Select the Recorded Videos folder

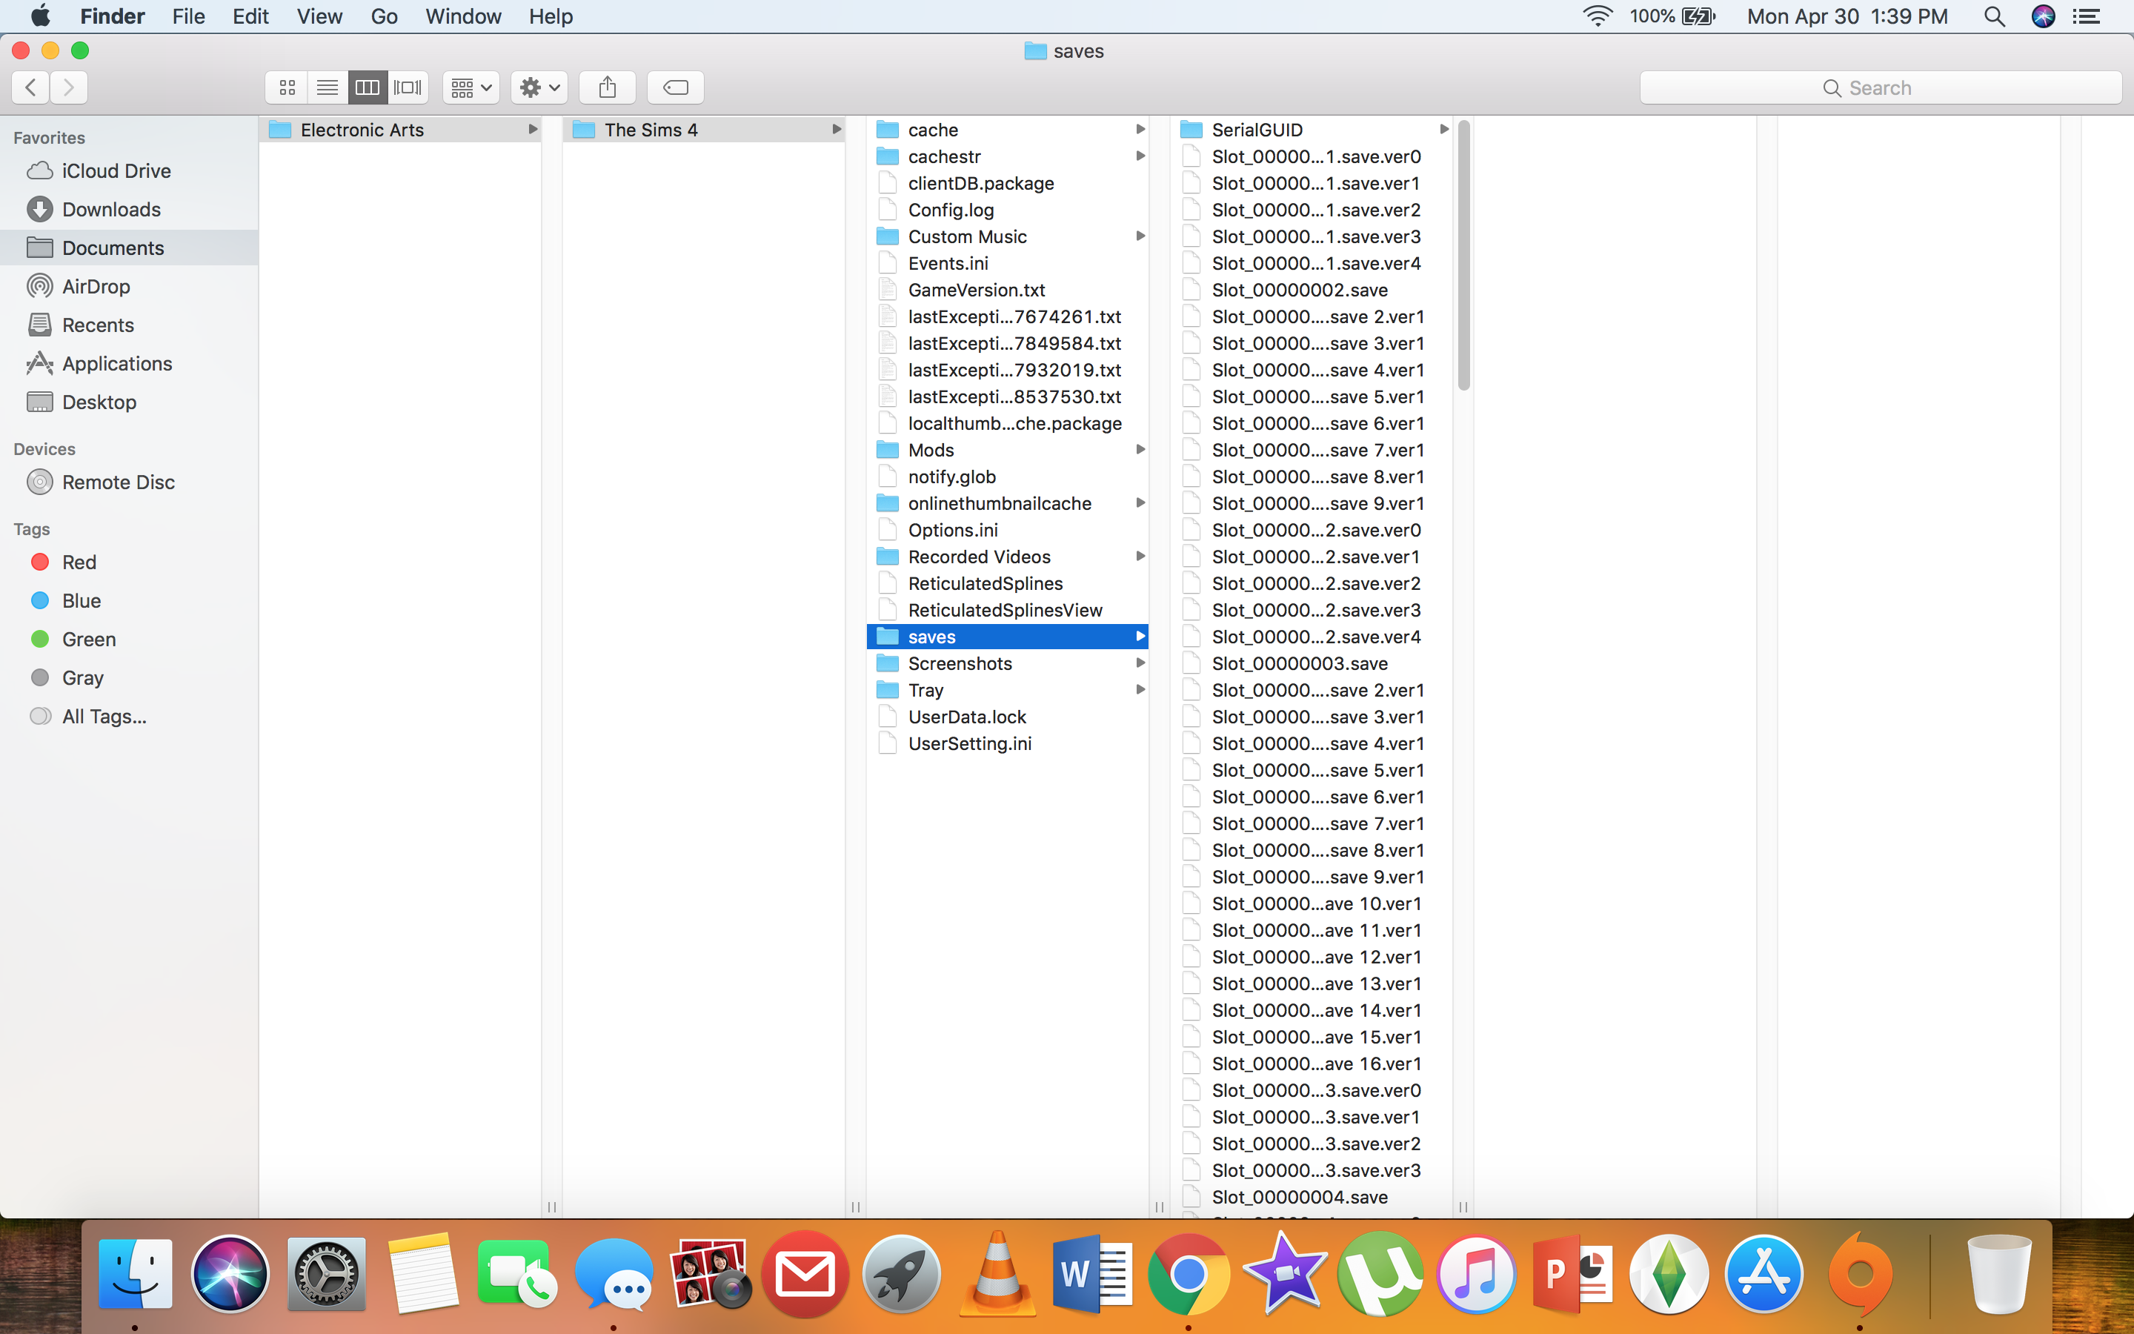pos(1007,557)
